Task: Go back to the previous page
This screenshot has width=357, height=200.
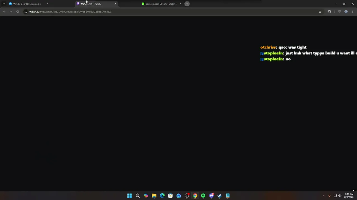Action: click(x=4, y=12)
